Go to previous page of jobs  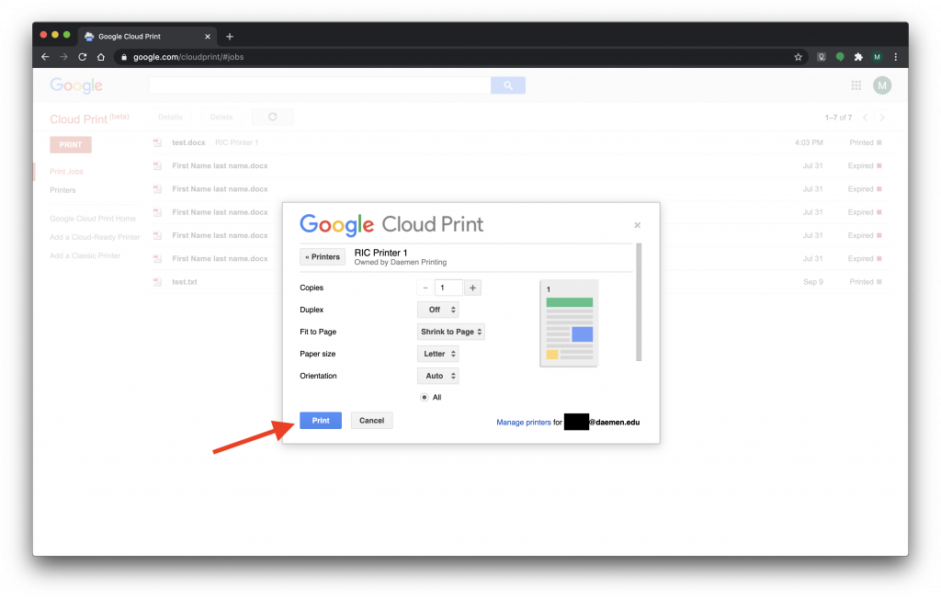click(x=865, y=118)
